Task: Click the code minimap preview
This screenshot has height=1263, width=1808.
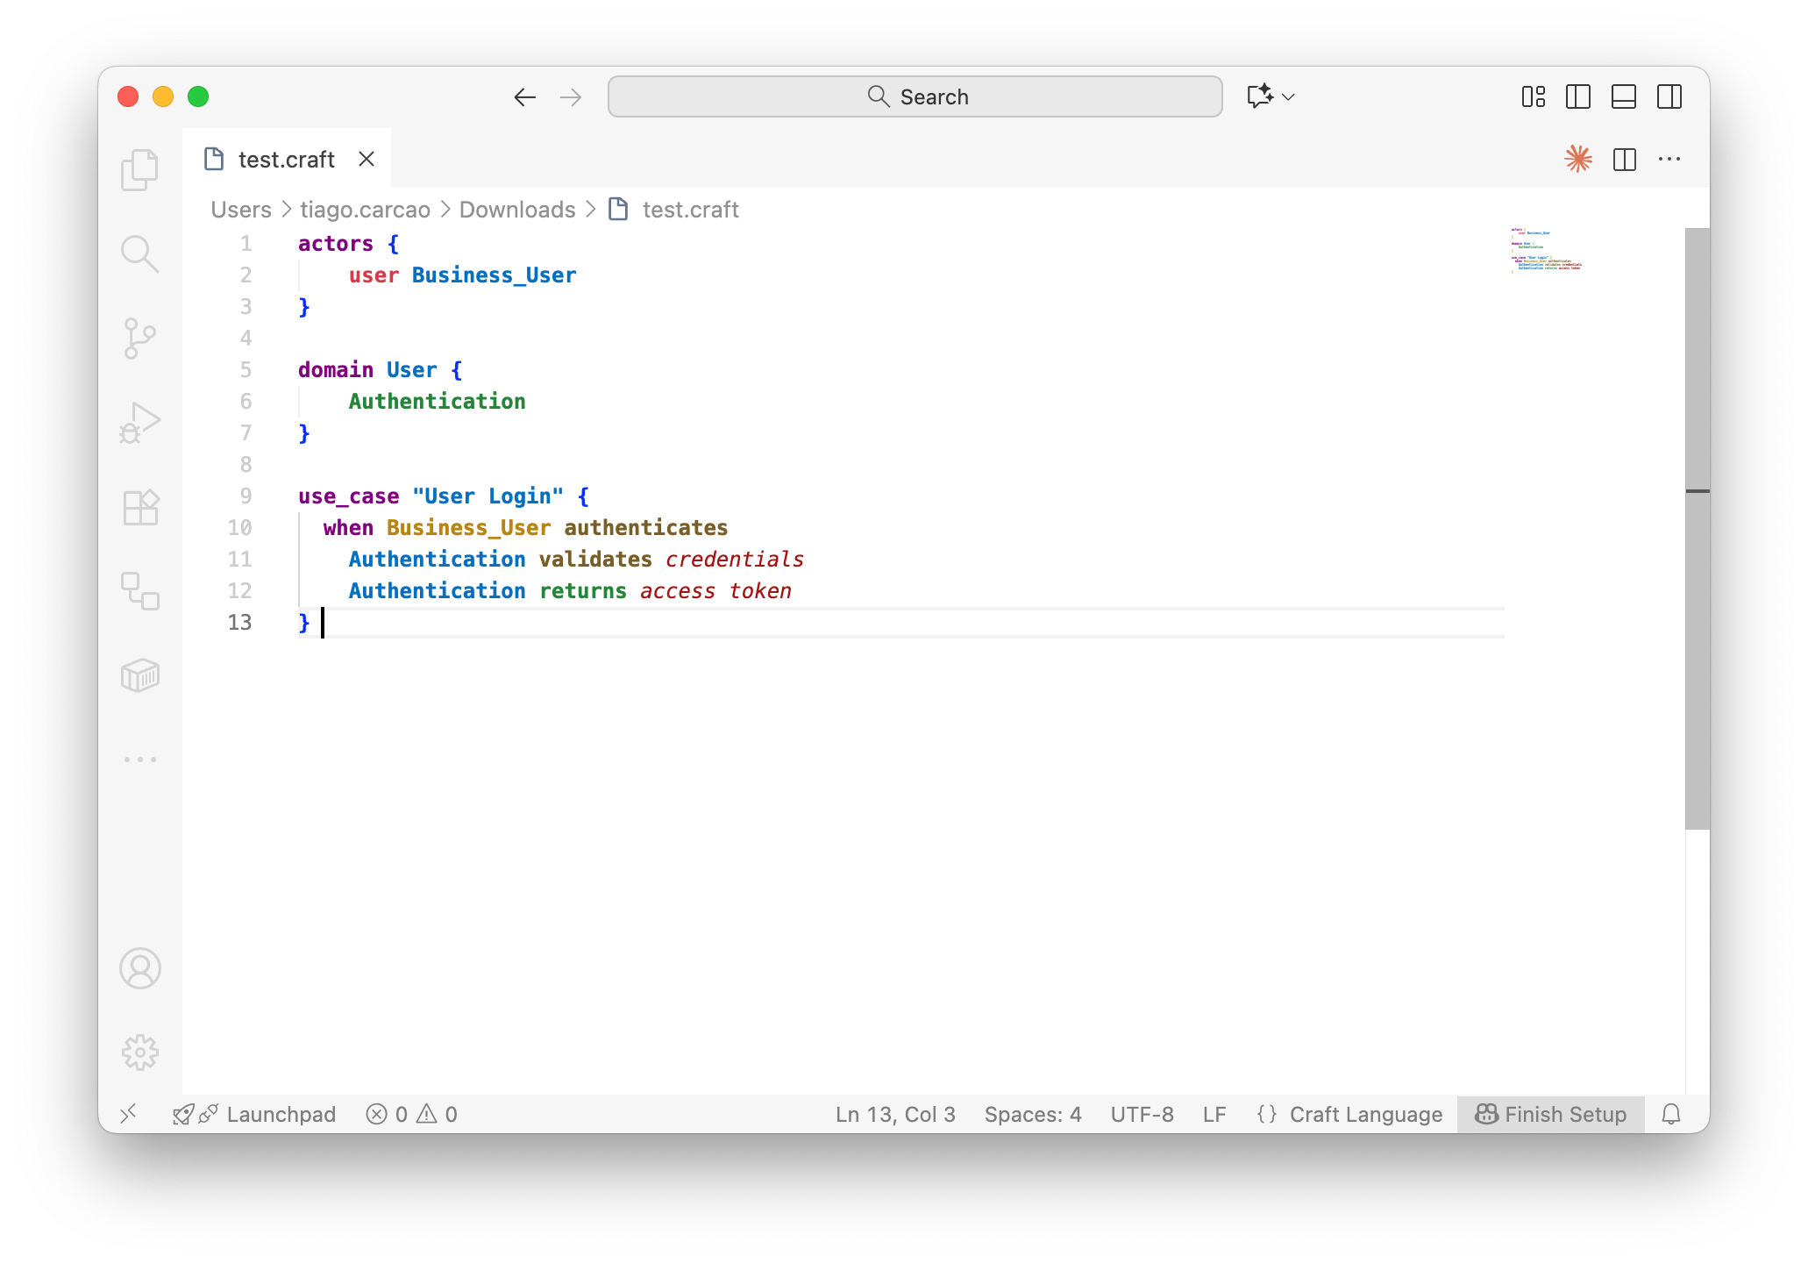Action: [x=1548, y=250]
